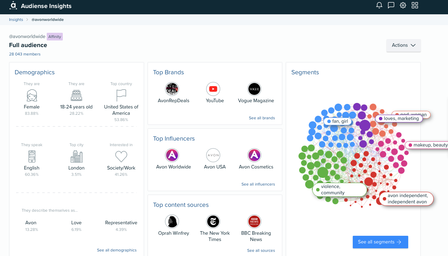The height and width of the screenshot is (256, 448).
Task: Click the Vogue Magazine brand logo
Action: (x=254, y=89)
